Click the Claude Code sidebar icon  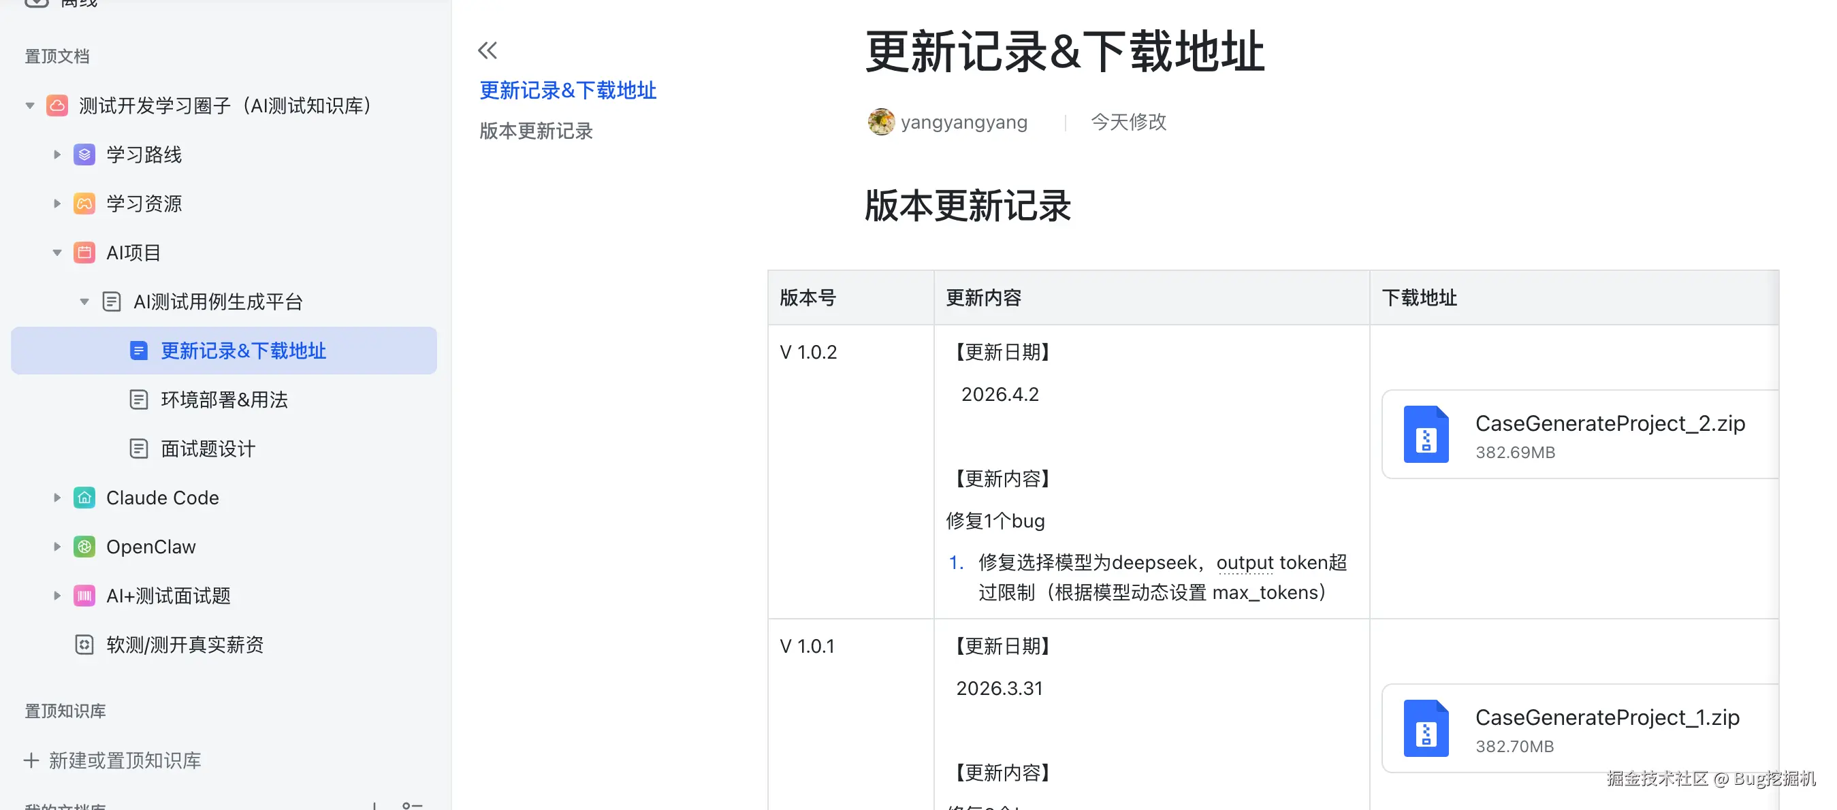(x=84, y=498)
